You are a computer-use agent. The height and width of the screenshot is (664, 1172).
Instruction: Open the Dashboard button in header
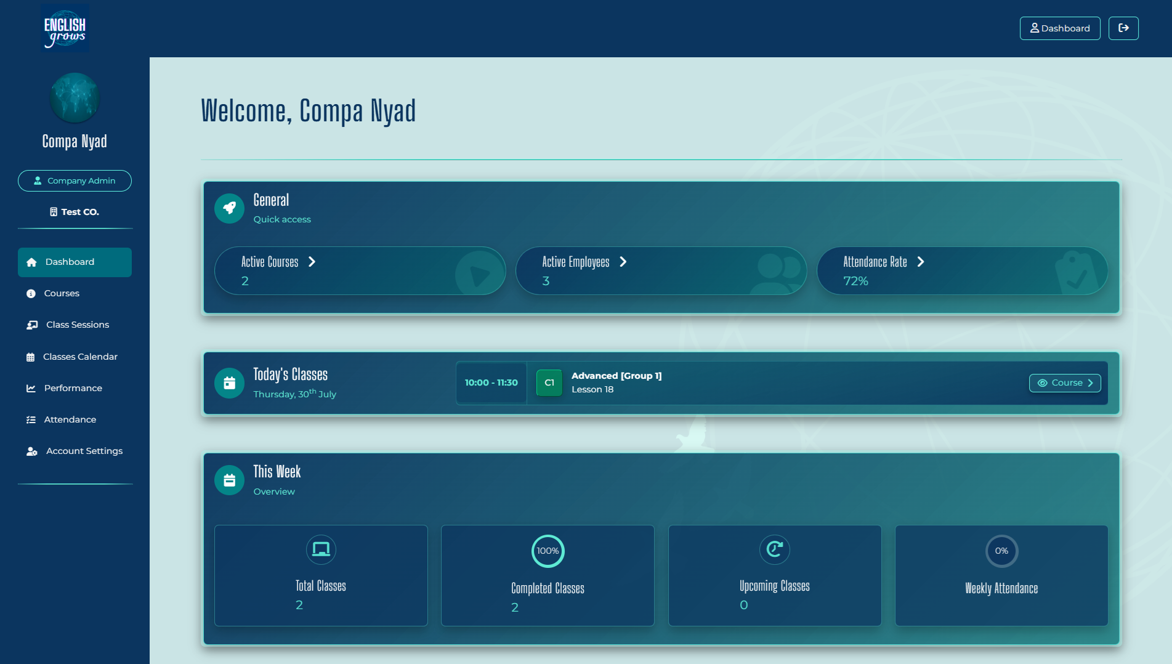click(x=1059, y=28)
